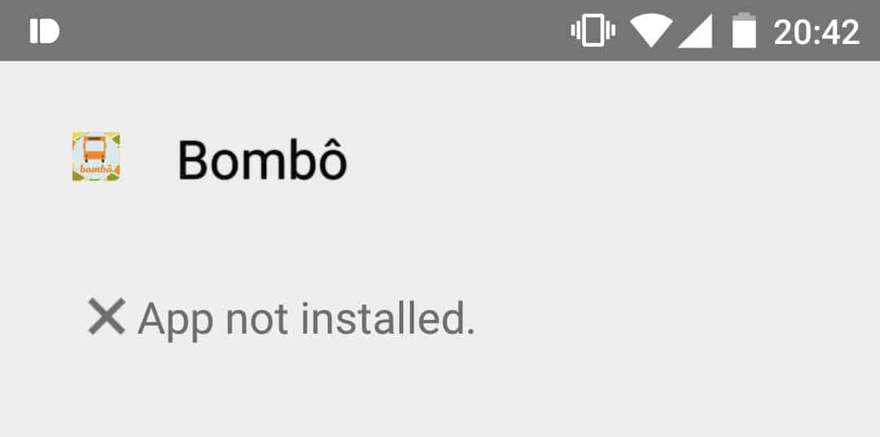Click the "App not installed." message

coord(306,319)
